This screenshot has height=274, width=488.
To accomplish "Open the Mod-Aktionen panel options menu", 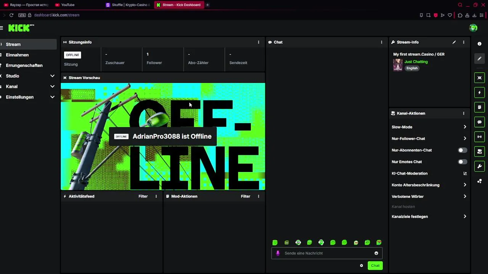I will (258, 196).
